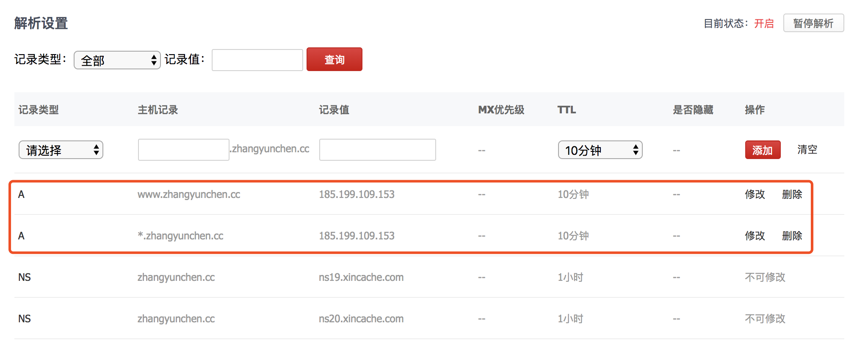Click 修改 for www.zhangyunchen.cc record
The image size is (857, 357).
tap(755, 195)
